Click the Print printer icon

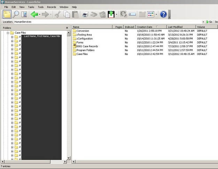coord(85,15)
